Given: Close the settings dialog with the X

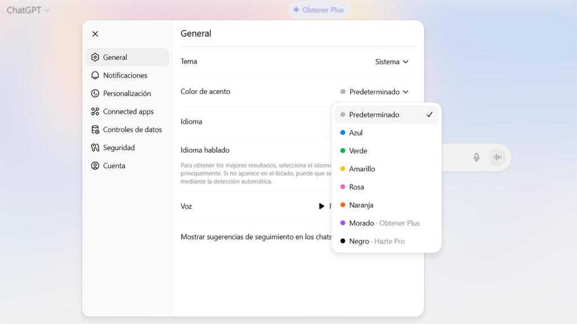Looking at the screenshot, I should click(x=95, y=34).
